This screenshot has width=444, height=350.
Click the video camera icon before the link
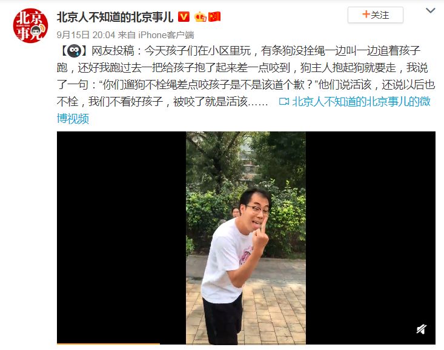click(283, 101)
